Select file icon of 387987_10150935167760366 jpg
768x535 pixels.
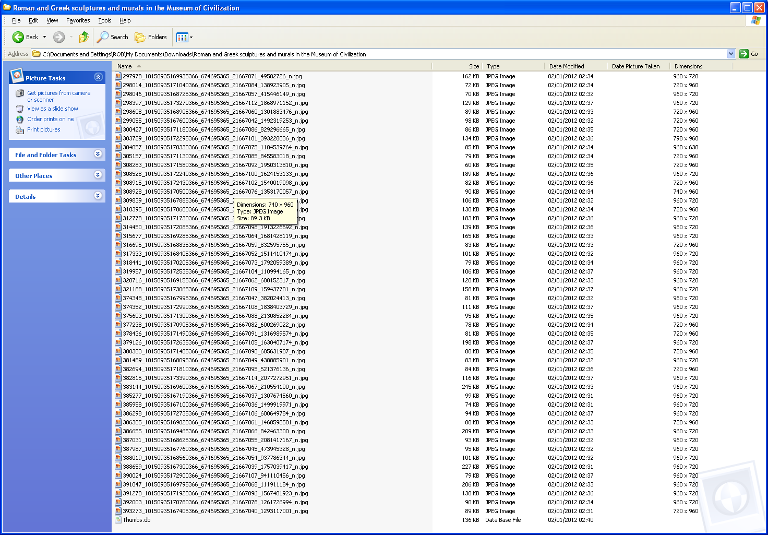point(118,449)
